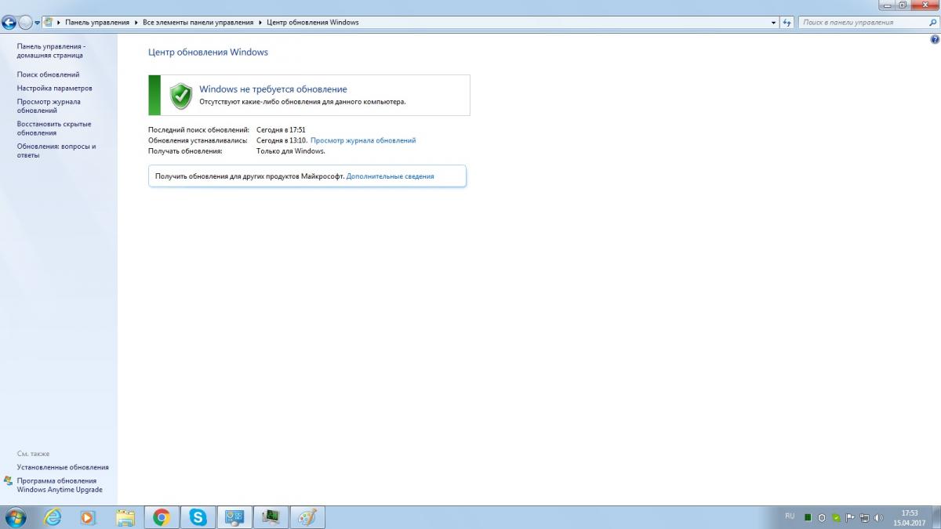Screen dimensions: 941x529
Task: Click 'Windows не требуется обновление' heading
Action: pyautogui.click(x=273, y=89)
